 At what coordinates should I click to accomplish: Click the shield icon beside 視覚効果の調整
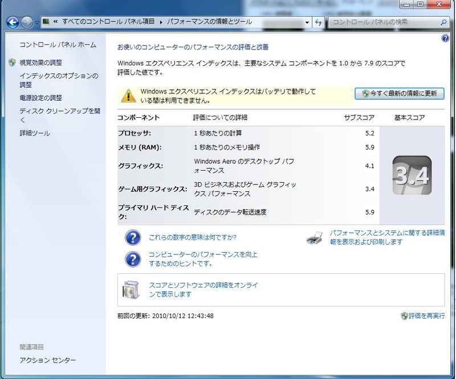click(x=12, y=63)
